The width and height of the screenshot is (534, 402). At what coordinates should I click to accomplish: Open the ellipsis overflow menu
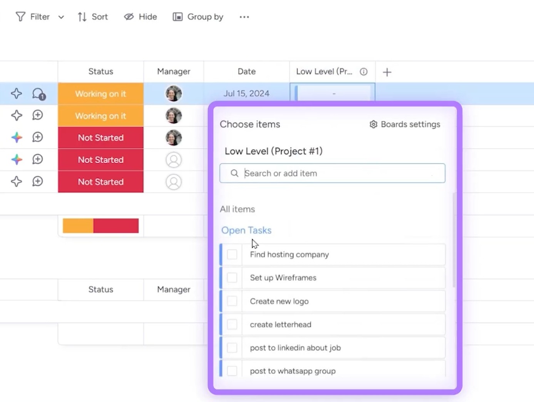244,17
